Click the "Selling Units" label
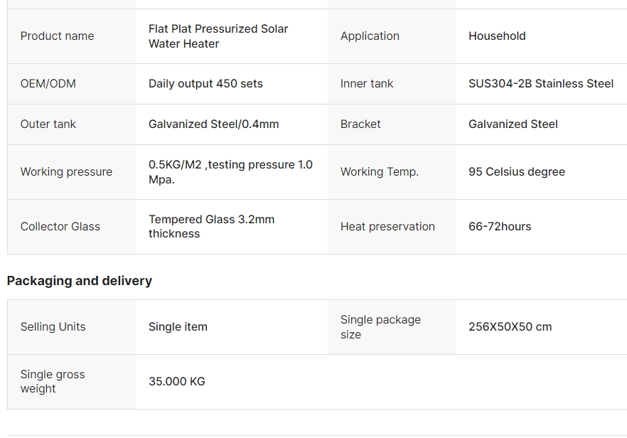 pos(53,327)
